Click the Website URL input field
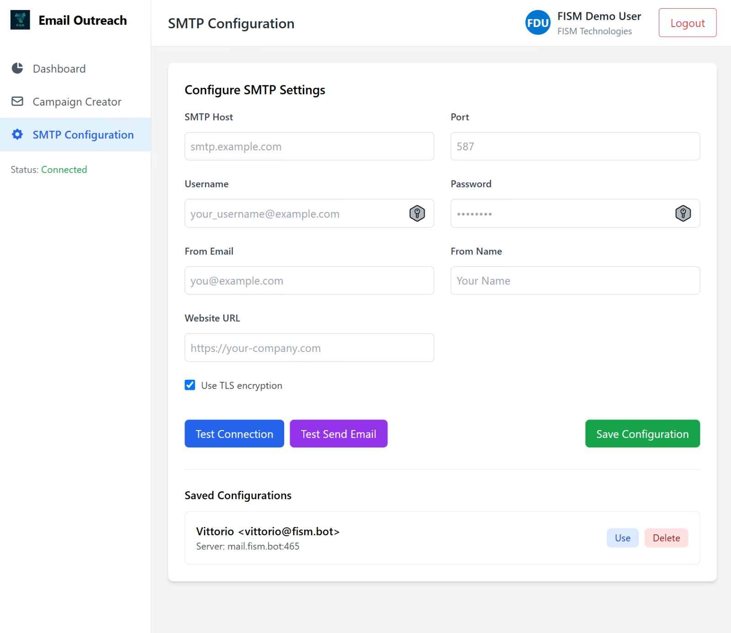Screen dimensions: 731x633 click(x=309, y=348)
